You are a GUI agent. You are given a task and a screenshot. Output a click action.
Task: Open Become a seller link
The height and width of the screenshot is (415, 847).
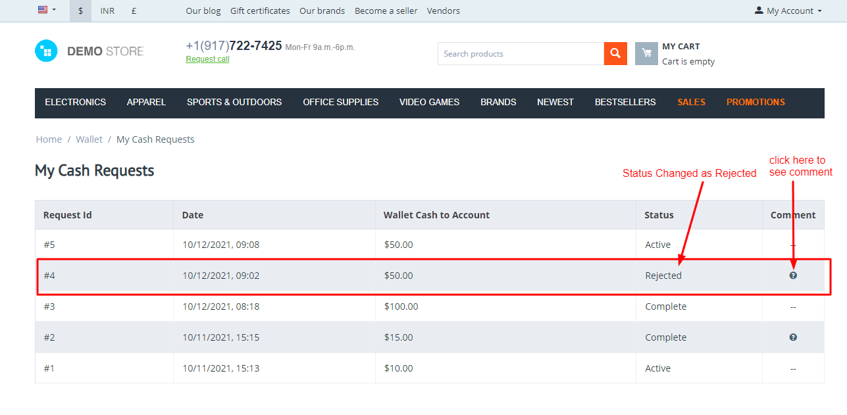(386, 11)
